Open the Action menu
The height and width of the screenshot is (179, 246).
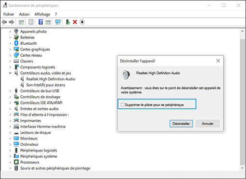pos(24,14)
